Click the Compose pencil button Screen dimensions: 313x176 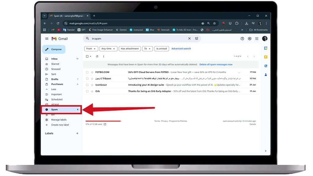[x=54, y=49]
